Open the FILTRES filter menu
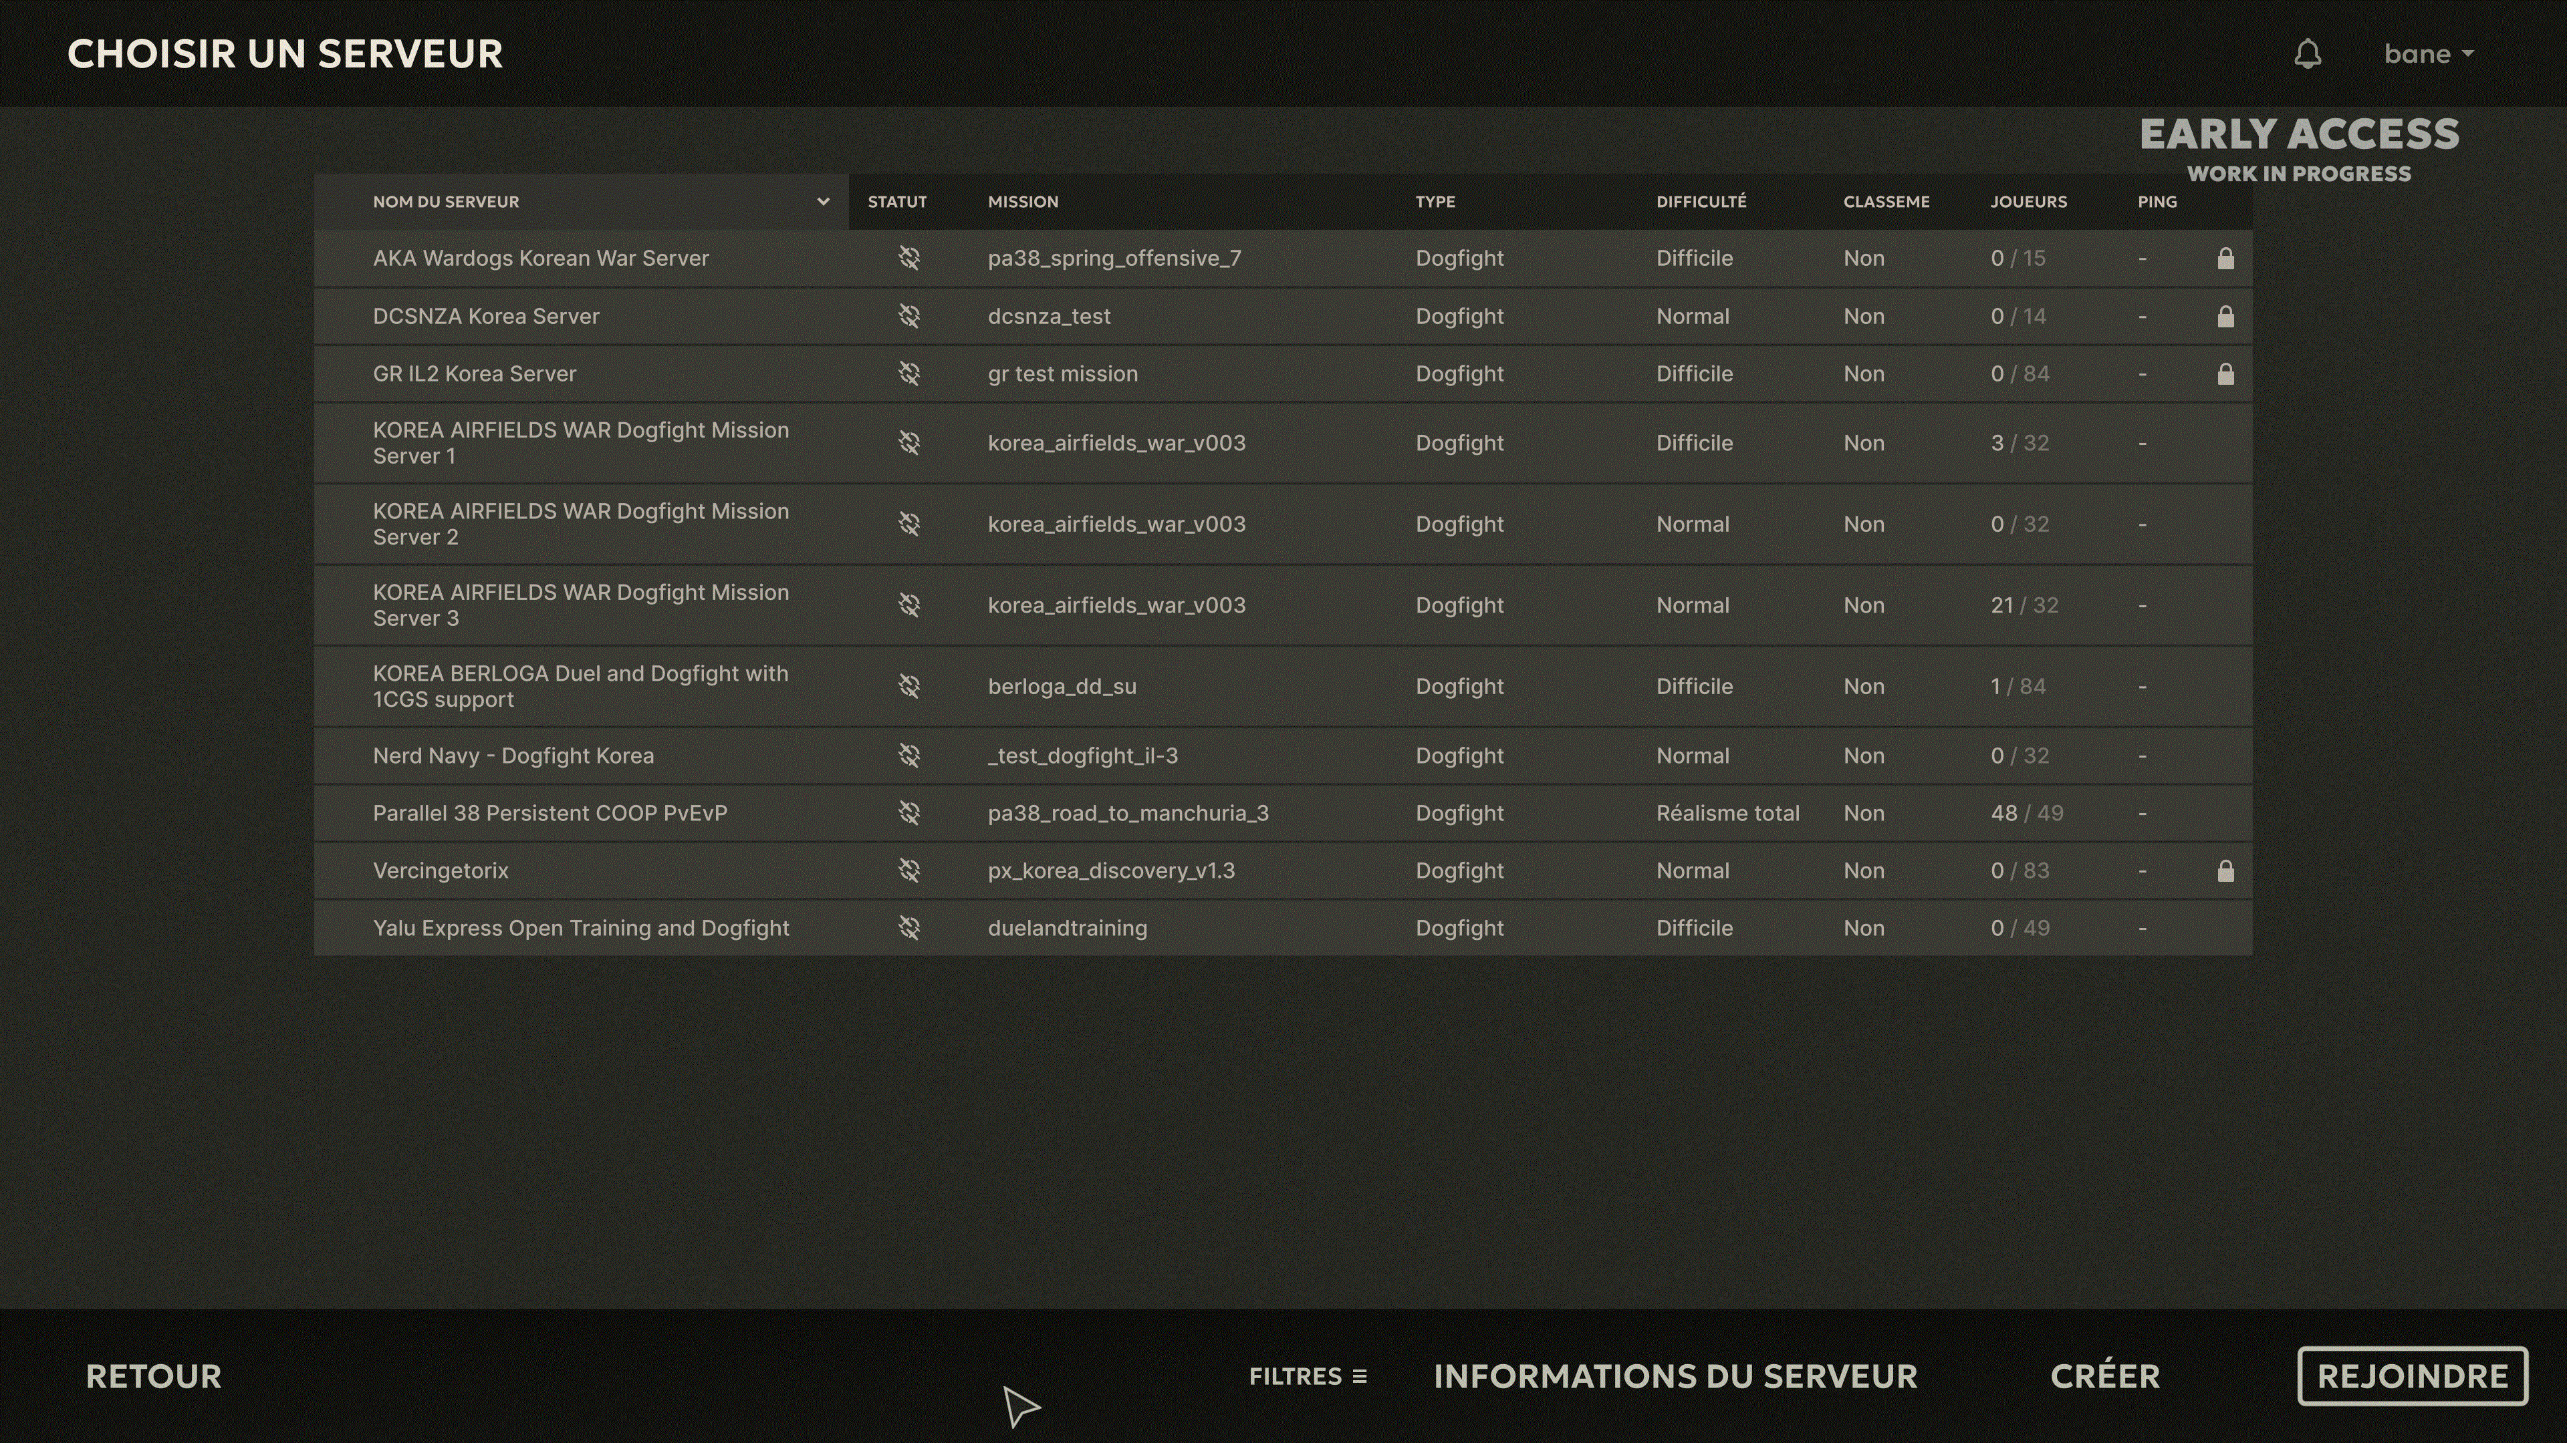The width and height of the screenshot is (2567, 1443). point(1308,1376)
